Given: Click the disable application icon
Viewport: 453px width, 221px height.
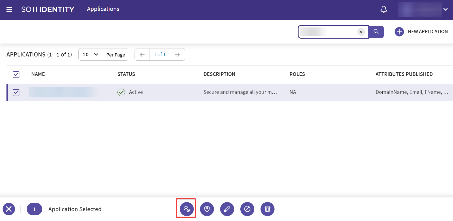Looking at the screenshot, I should tap(247, 209).
